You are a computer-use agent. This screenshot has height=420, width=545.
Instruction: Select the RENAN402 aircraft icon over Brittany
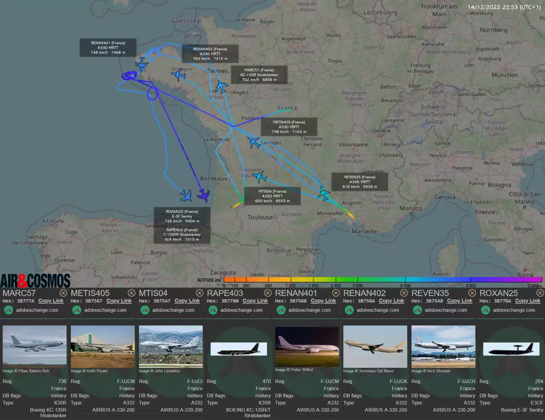179,75
